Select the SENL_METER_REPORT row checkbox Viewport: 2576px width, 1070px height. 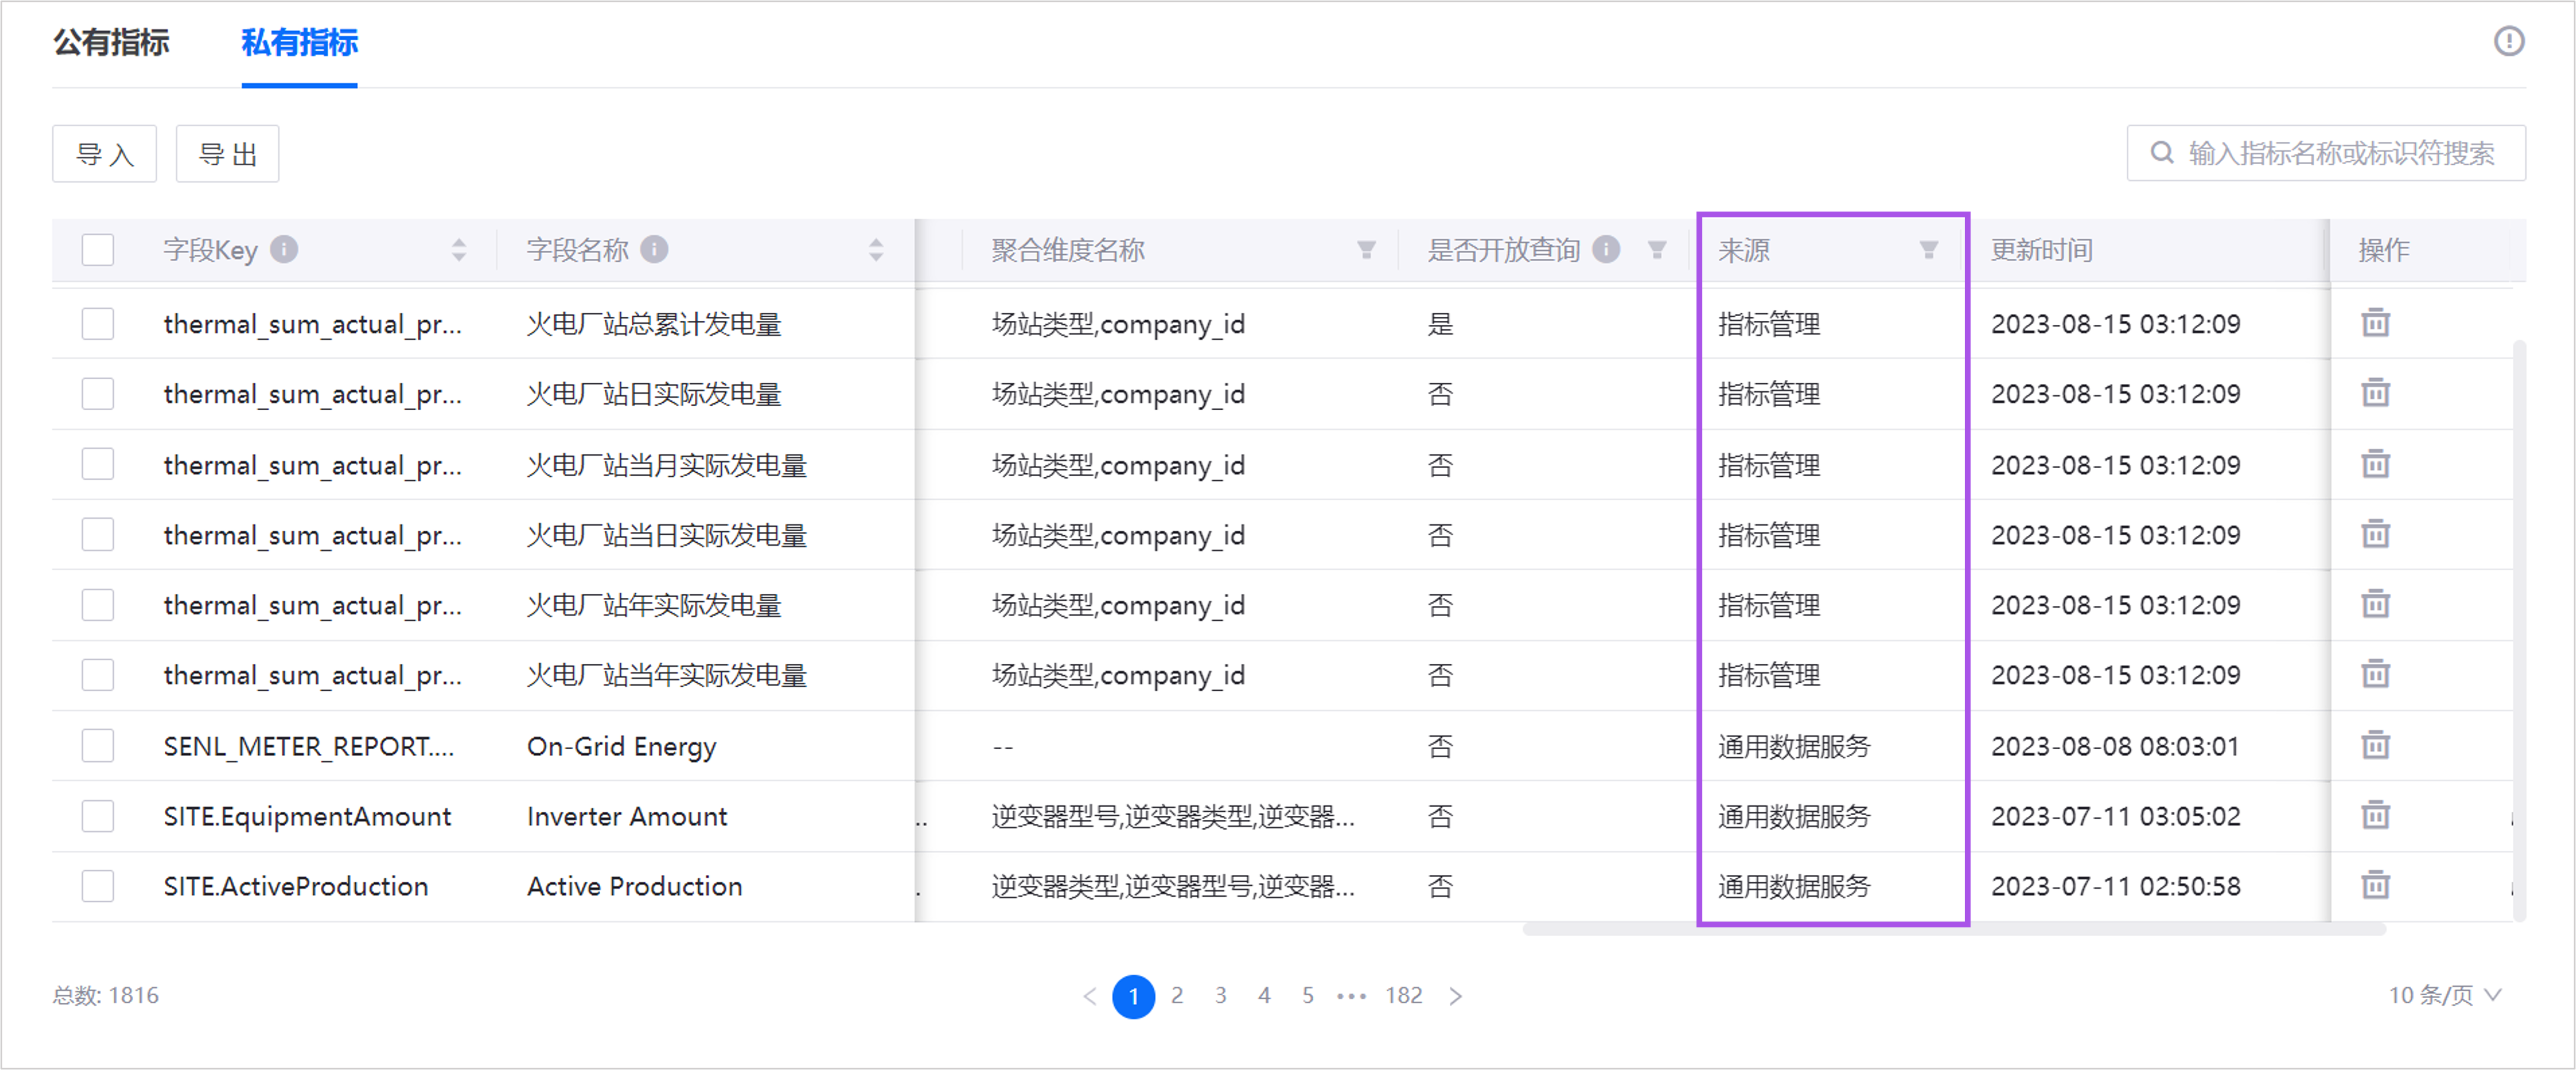point(98,745)
